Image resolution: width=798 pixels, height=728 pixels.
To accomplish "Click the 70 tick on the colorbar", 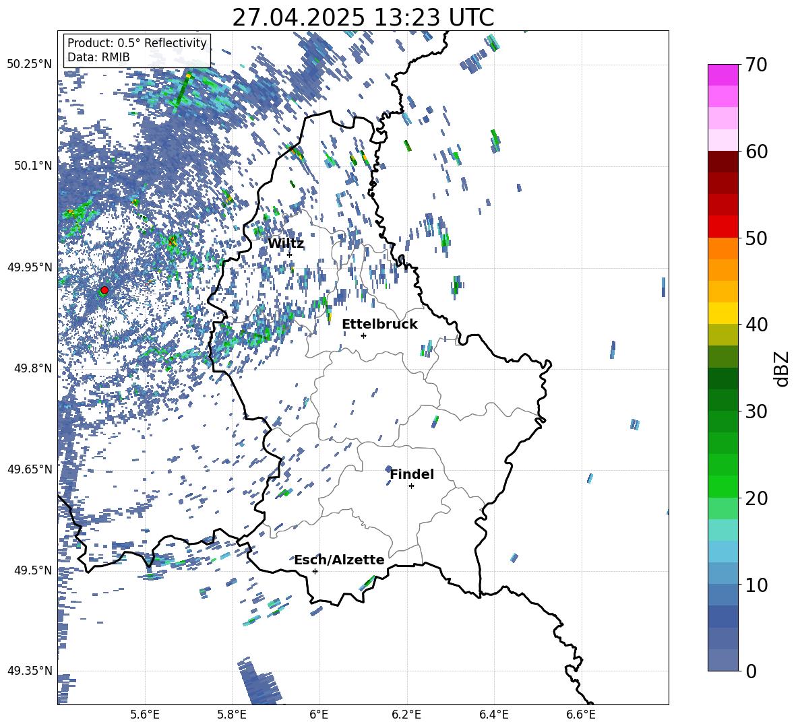I will 756,65.
